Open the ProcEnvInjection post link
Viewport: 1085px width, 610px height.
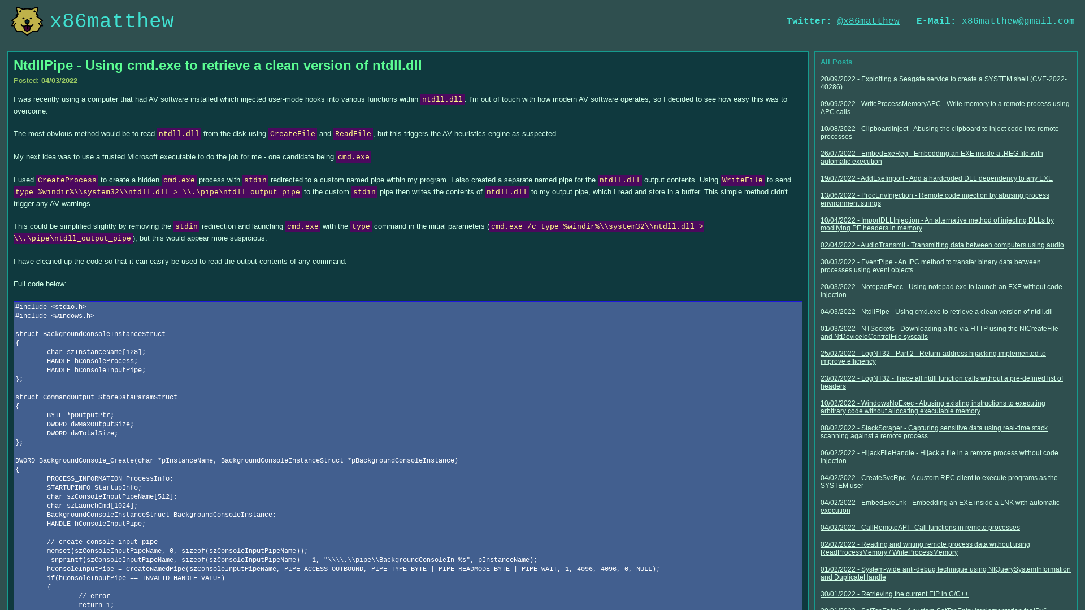point(935,199)
